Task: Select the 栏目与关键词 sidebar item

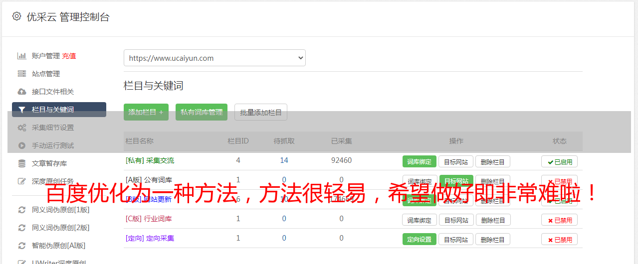Action: tap(59, 110)
